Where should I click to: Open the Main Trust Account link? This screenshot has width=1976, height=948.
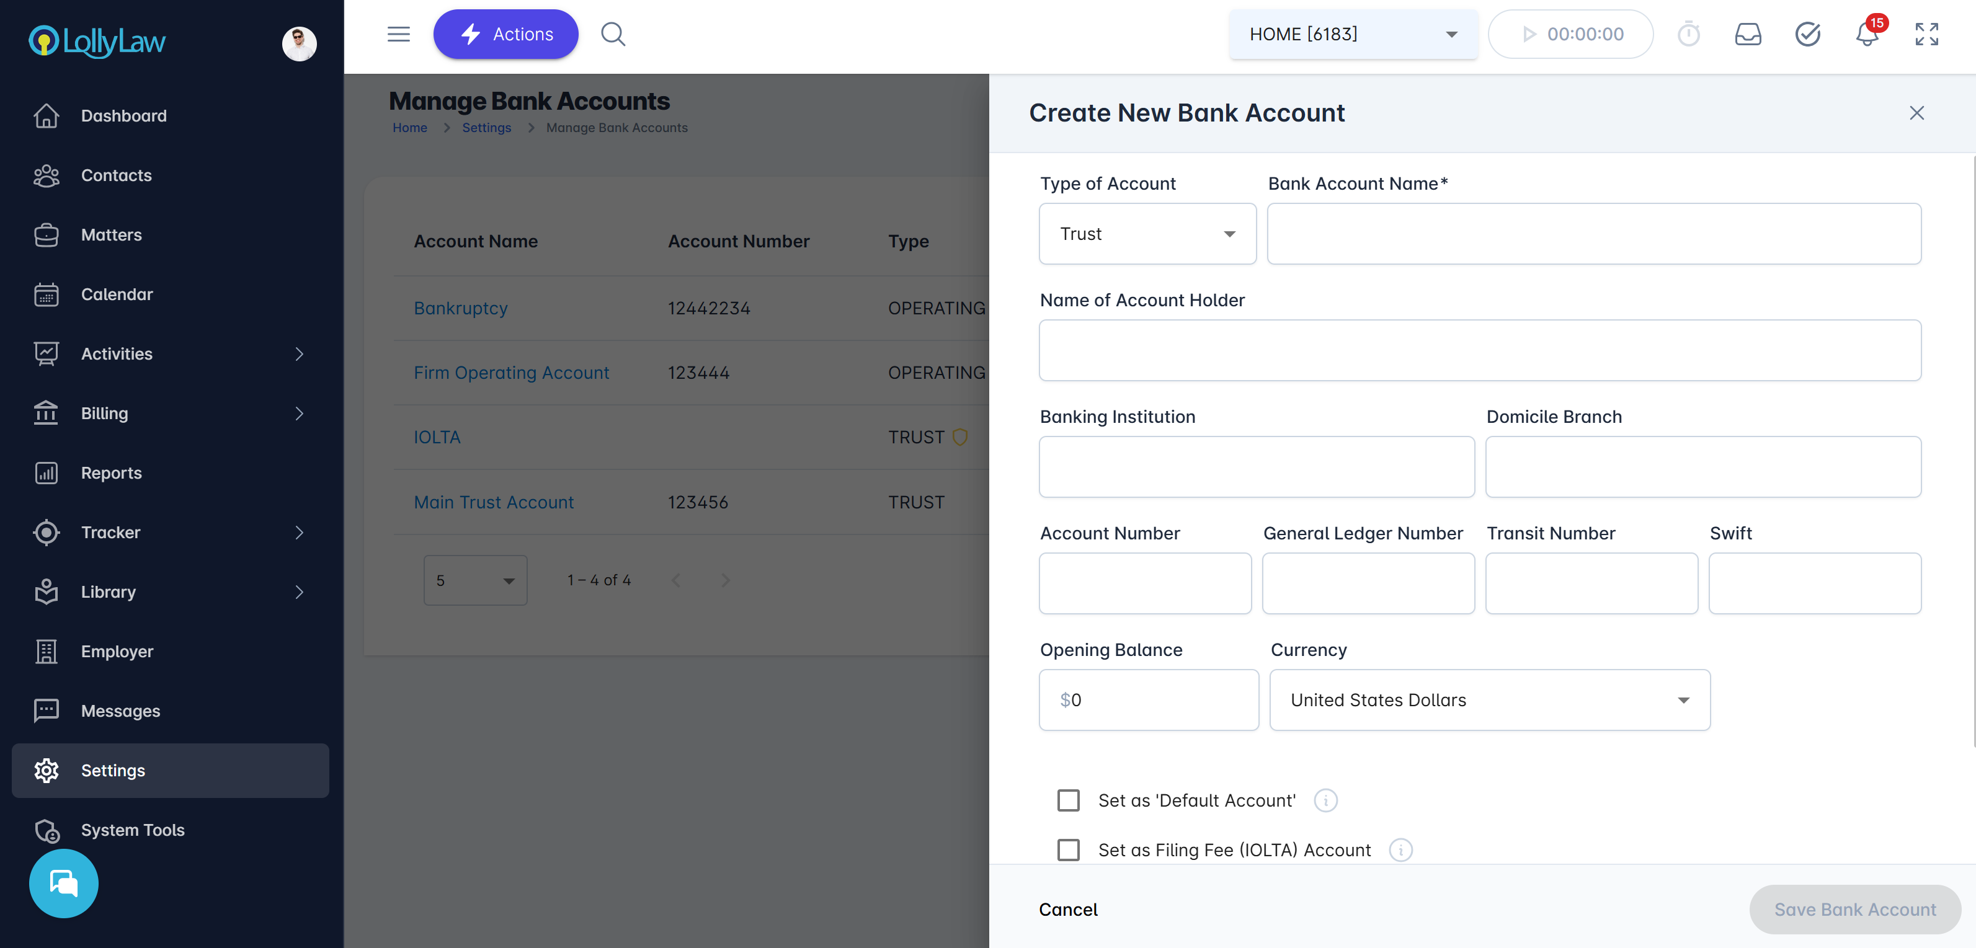coord(494,502)
